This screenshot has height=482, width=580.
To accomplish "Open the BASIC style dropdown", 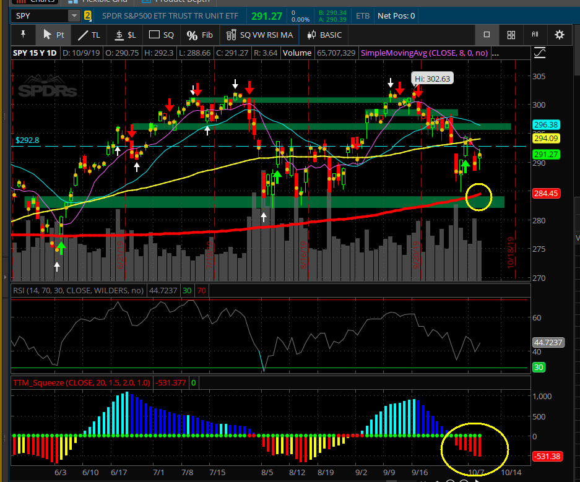I will tap(324, 35).
